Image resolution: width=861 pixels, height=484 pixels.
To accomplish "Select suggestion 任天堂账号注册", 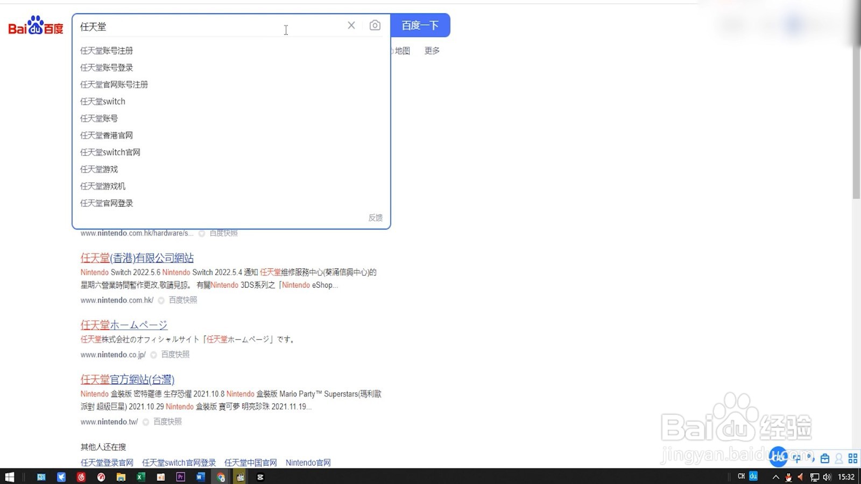I will (x=107, y=51).
